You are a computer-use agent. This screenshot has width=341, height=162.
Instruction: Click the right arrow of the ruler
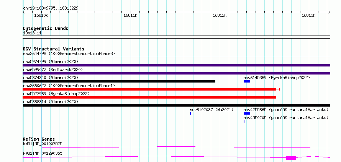329,12
